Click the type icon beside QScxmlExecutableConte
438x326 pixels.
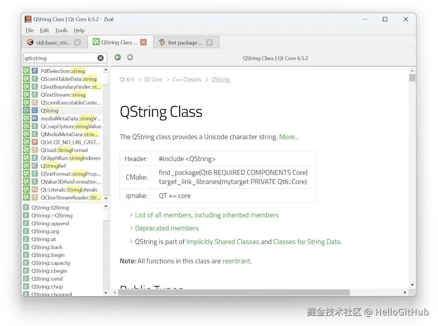(x=35, y=103)
